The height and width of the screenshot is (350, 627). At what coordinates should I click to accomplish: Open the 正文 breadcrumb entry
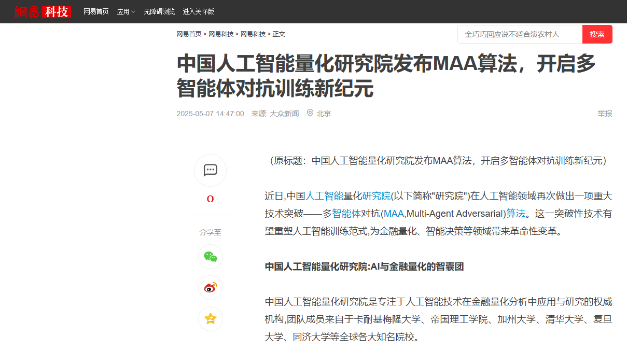point(278,34)
